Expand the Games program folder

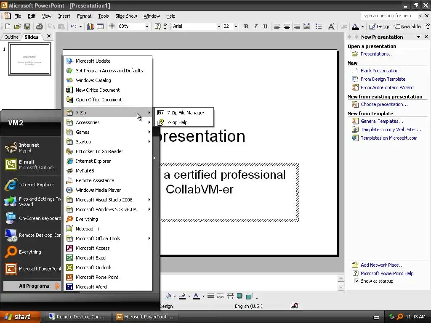(x=108, y=132)
